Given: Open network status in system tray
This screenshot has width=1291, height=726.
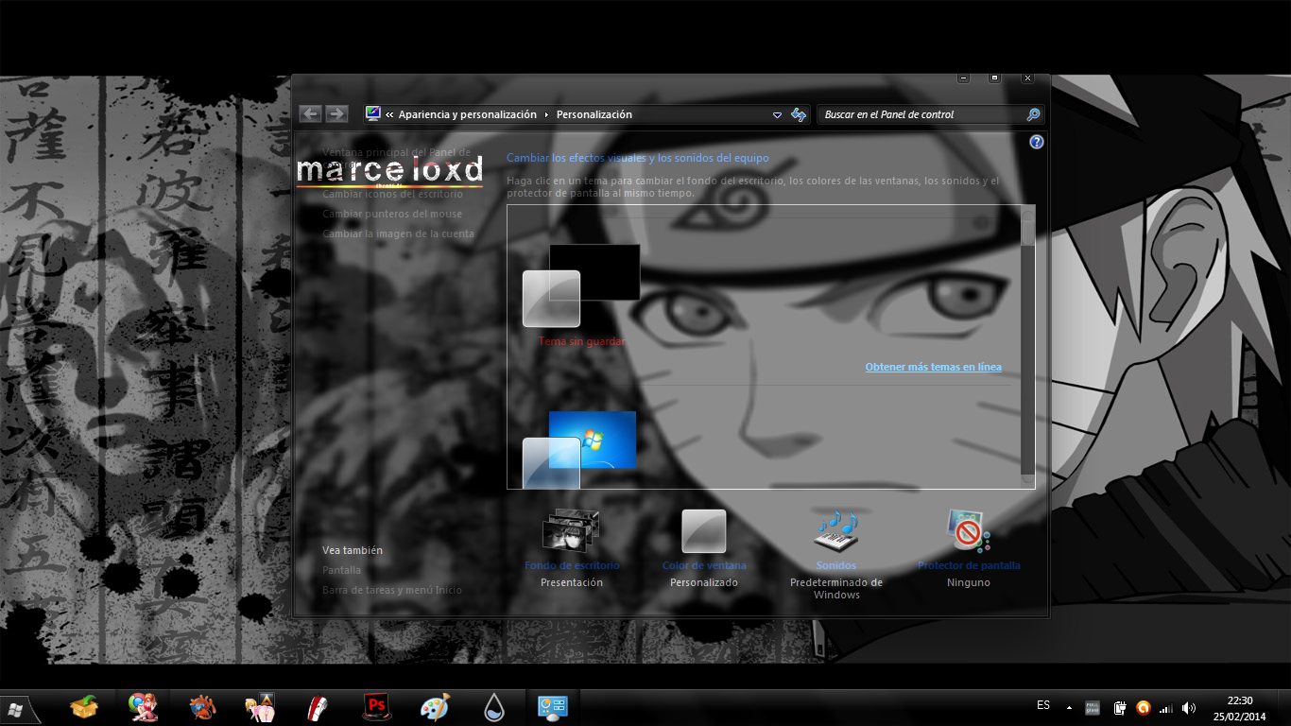Looking at the screenshot, I should point(1166,707).
